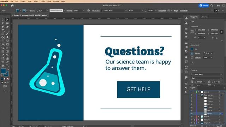Open the Character panel link in control bar
Viewport: 226px width, 127px height.
pyautogui.click(x=96, y=11)
